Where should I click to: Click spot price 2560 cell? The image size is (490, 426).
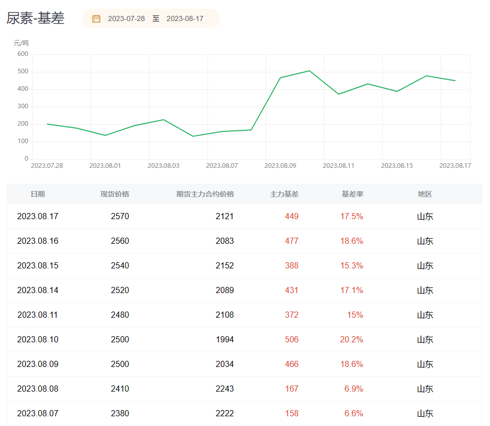(x=120, y=241)
